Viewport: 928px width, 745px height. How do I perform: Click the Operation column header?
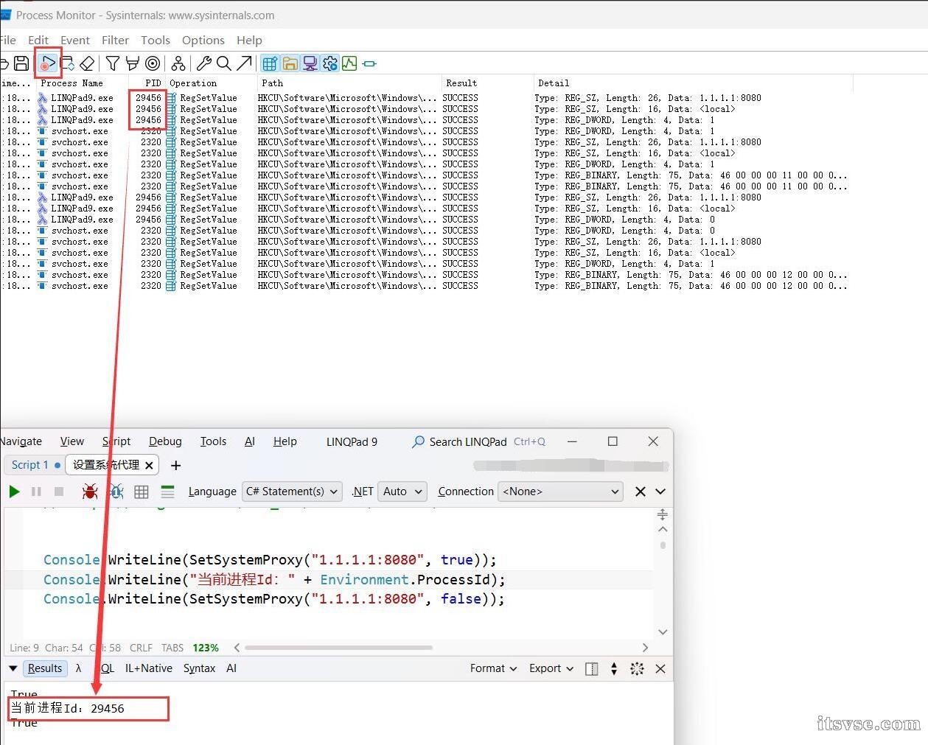[211, 83]
